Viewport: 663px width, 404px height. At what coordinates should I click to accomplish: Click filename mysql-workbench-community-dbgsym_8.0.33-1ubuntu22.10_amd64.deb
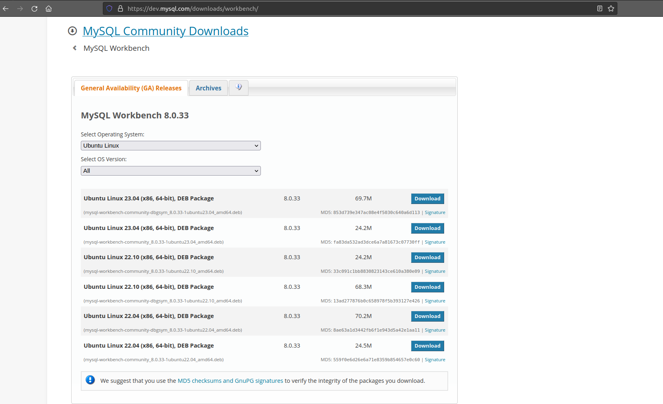pyautogui.click(x=163, y=301)
